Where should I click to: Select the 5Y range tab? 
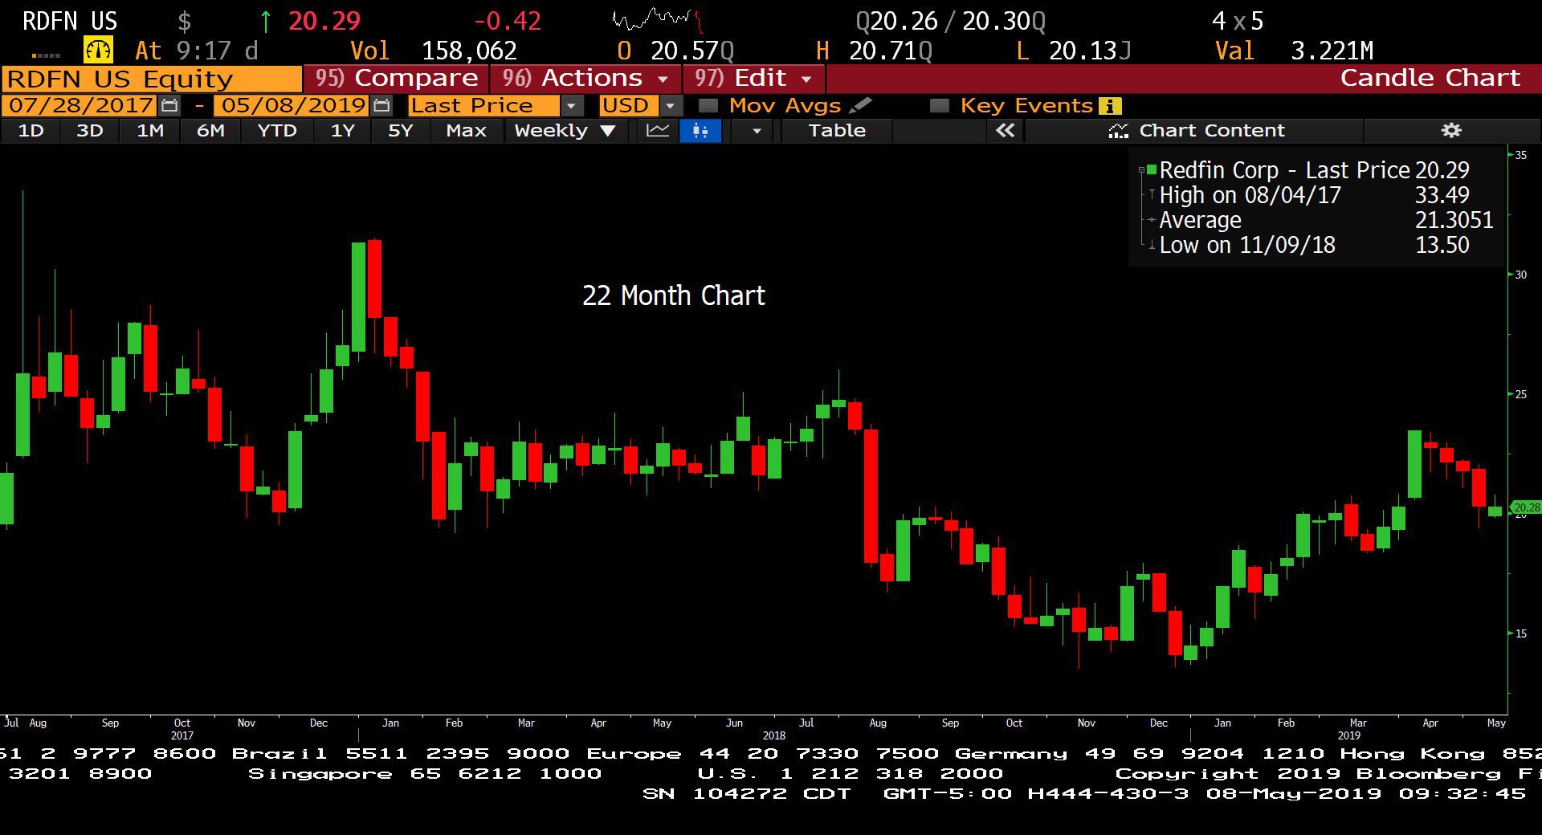point(400,131)
